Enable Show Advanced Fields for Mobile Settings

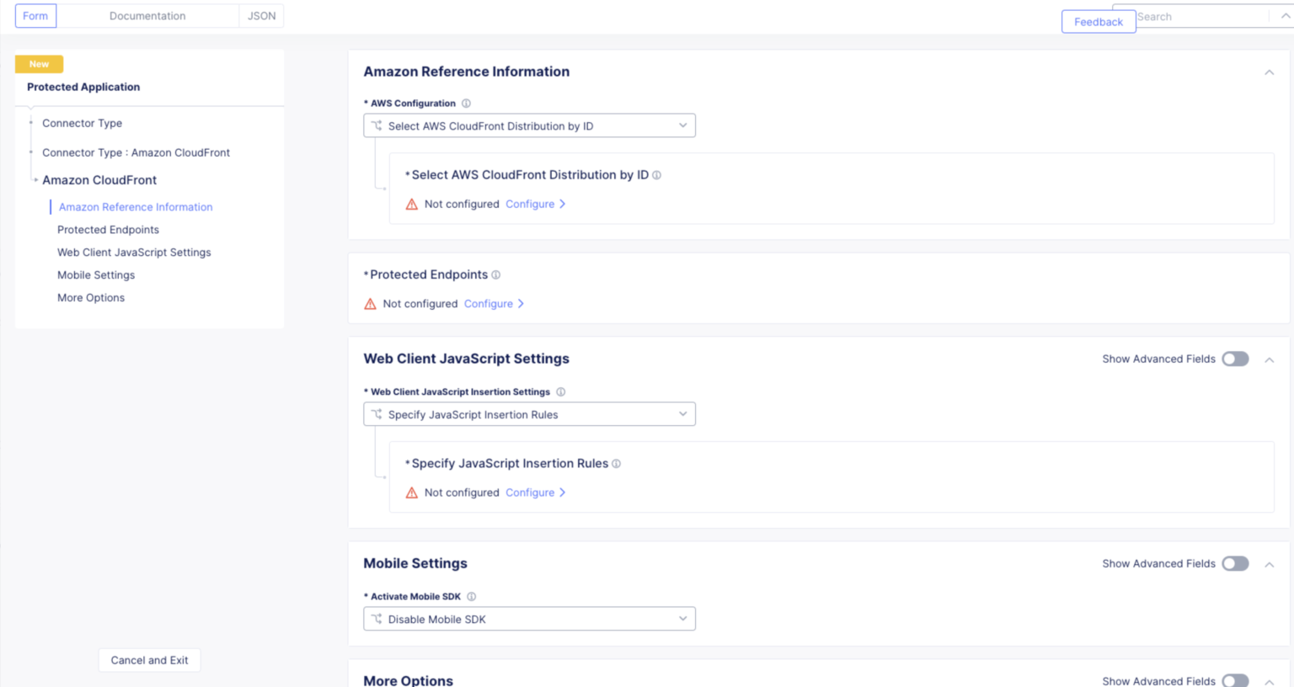(1235, 563)
